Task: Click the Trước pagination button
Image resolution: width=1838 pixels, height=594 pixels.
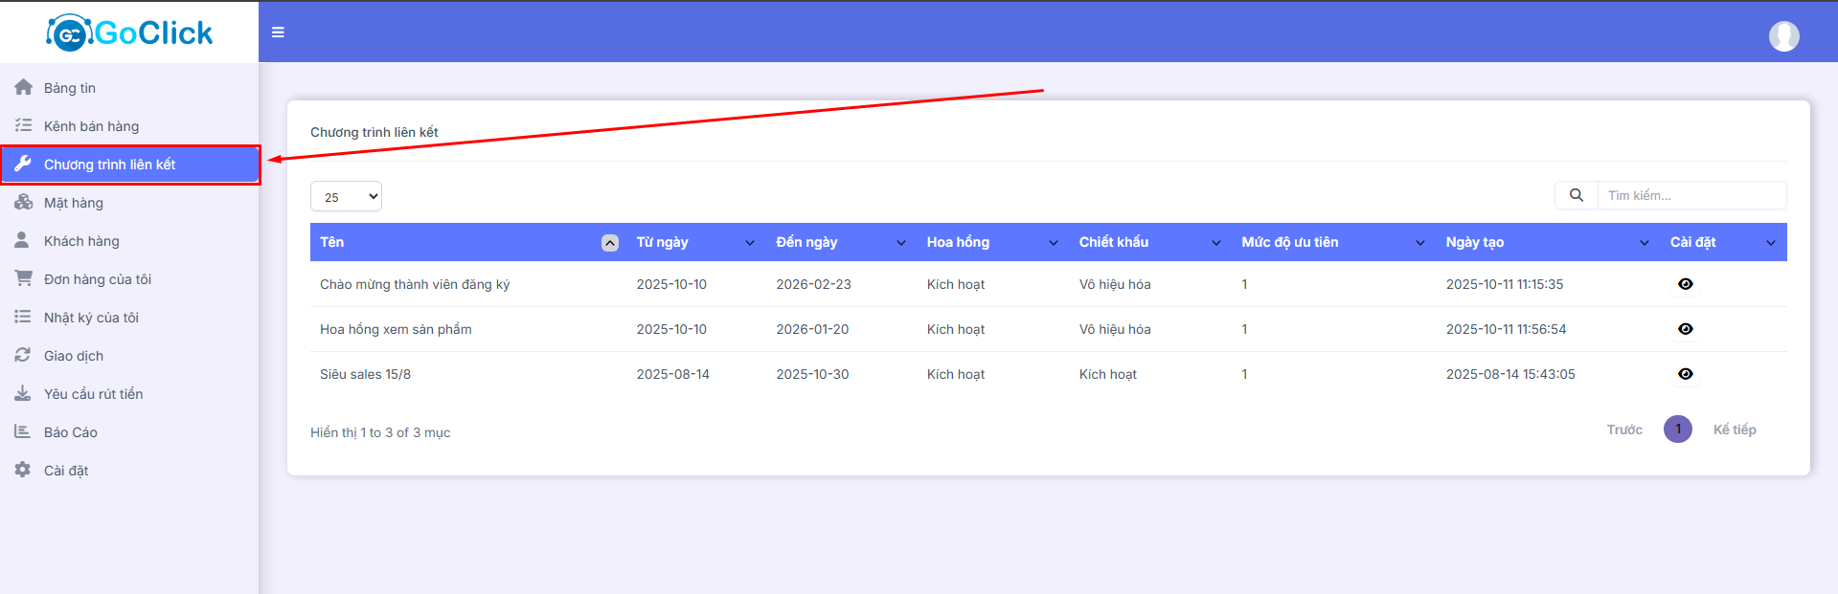Action: (x=1623, y=429)
